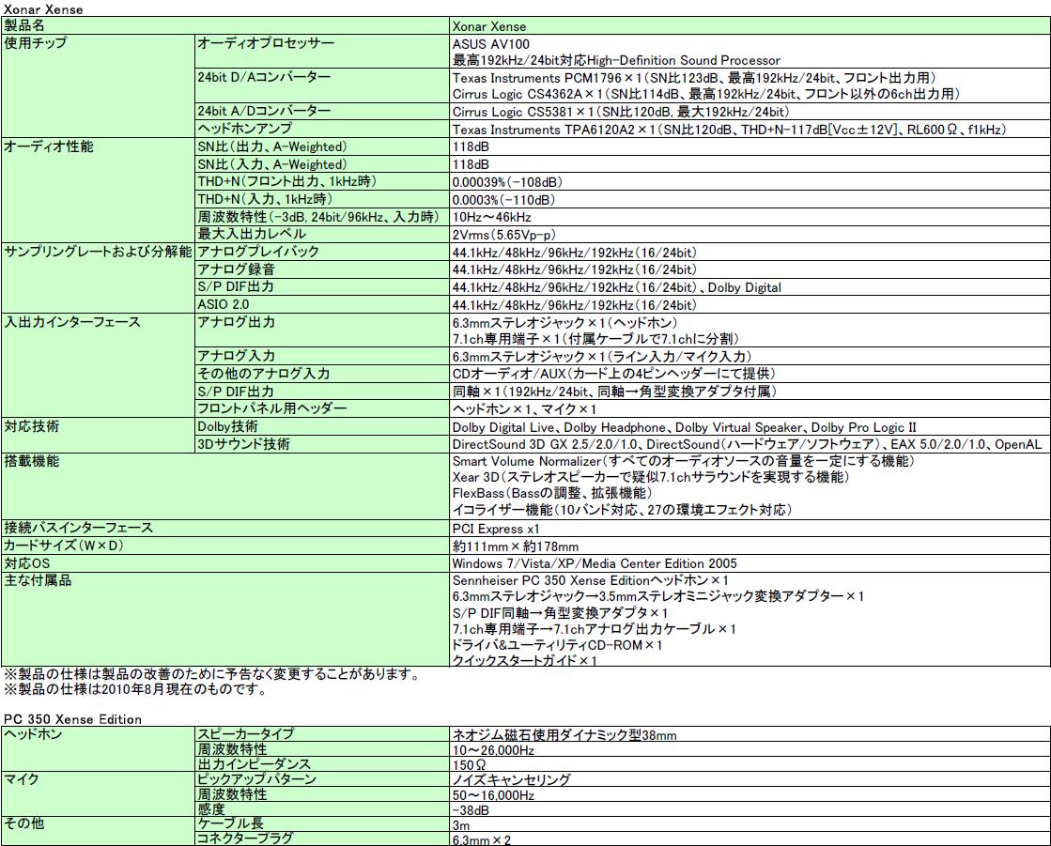This screenshot has width=1051, height=846.
Task: Select the '50～16,000Hz' value cell
Action: (x=750, y=795)
